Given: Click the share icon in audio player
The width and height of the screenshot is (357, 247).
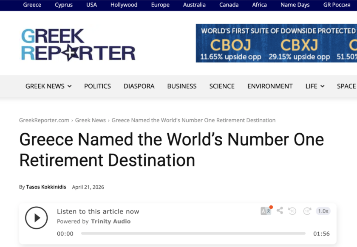Looking at the screenshot, I should (280, 211).
